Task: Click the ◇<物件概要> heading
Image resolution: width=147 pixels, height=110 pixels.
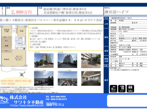Action: 34,36
